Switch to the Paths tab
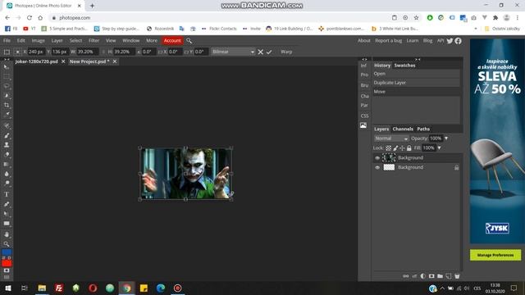Image resolution: width=525 pixels, height=295 pixels. click(x=423, y=129)
